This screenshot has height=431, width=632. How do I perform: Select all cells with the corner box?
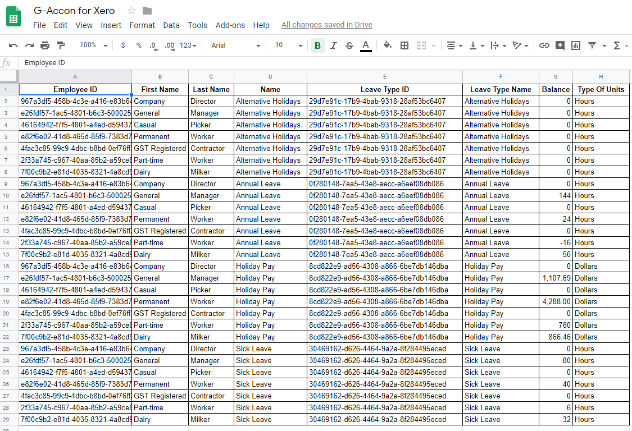[x=10, y=76]
